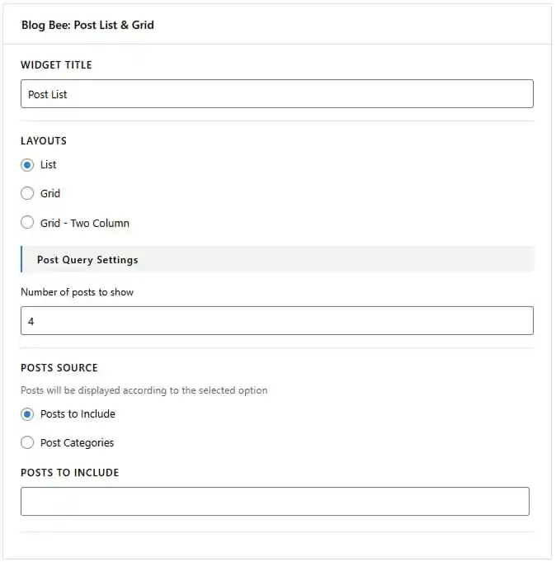Click the POSTS TO INCLUDE heading label

click(70, 472)
